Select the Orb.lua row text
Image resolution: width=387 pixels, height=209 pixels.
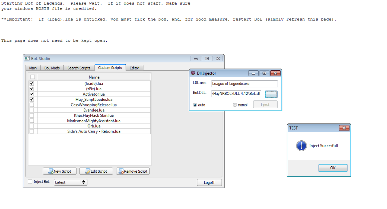click(x=94, y=126)
